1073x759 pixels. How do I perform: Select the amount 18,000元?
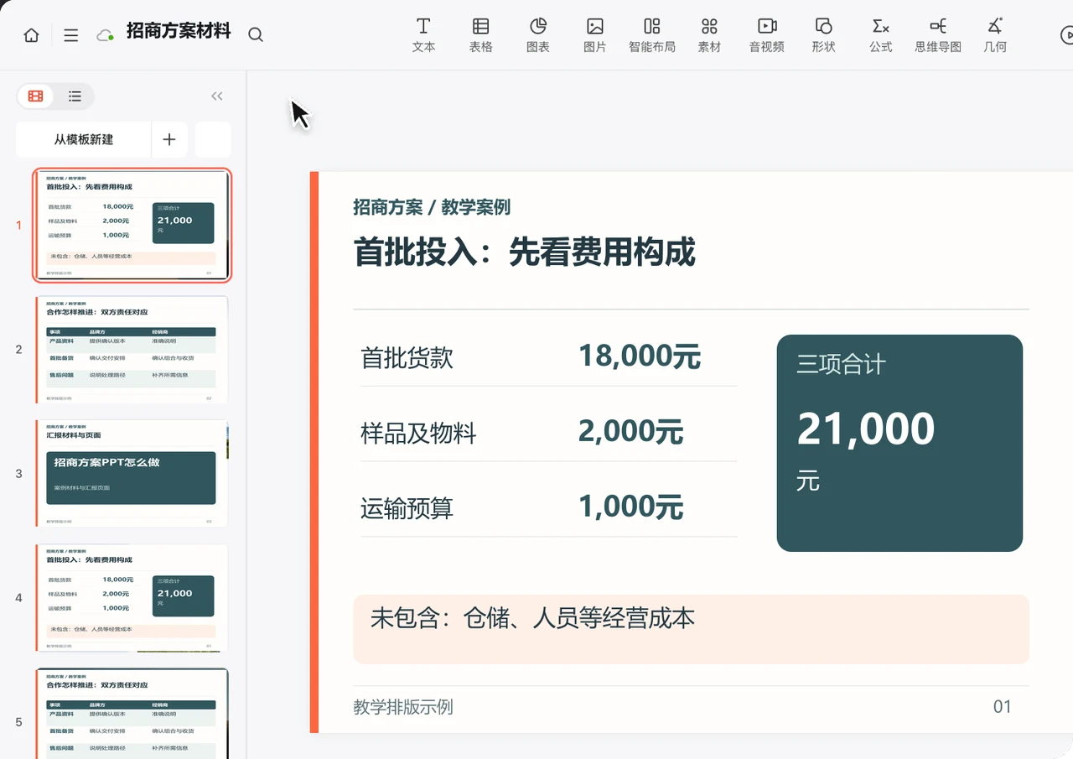[640, 356]
